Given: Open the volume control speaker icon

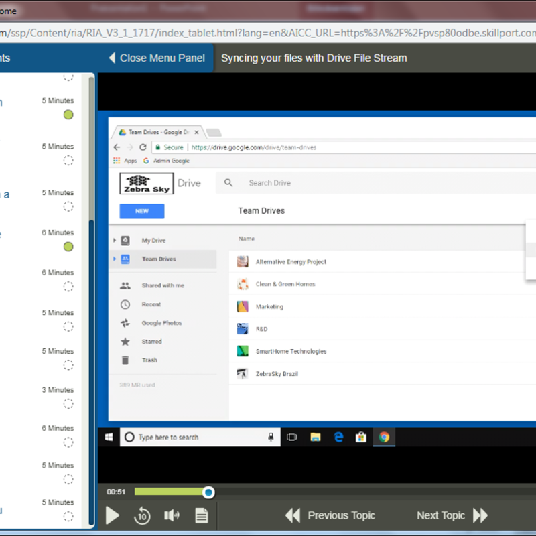Looking at the screenshot, I should [x=172, y=515].
